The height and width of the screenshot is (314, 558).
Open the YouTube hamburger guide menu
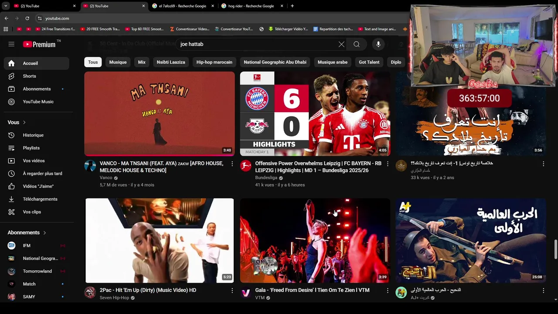tap(11, 44)
